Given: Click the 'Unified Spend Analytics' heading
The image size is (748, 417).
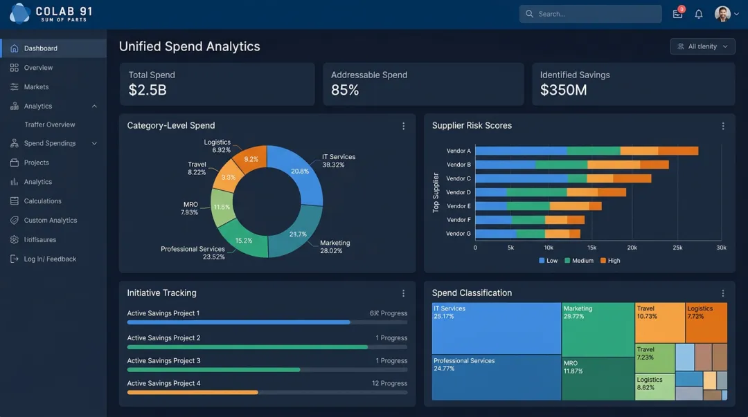Looking at the screenshot, I should pyautogui.click(x=189, y=46).
